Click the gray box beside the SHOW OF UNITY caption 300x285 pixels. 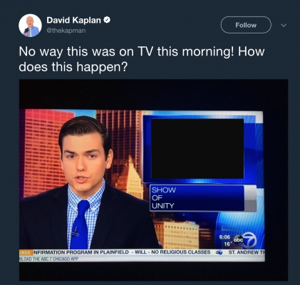tap(250, 198)
